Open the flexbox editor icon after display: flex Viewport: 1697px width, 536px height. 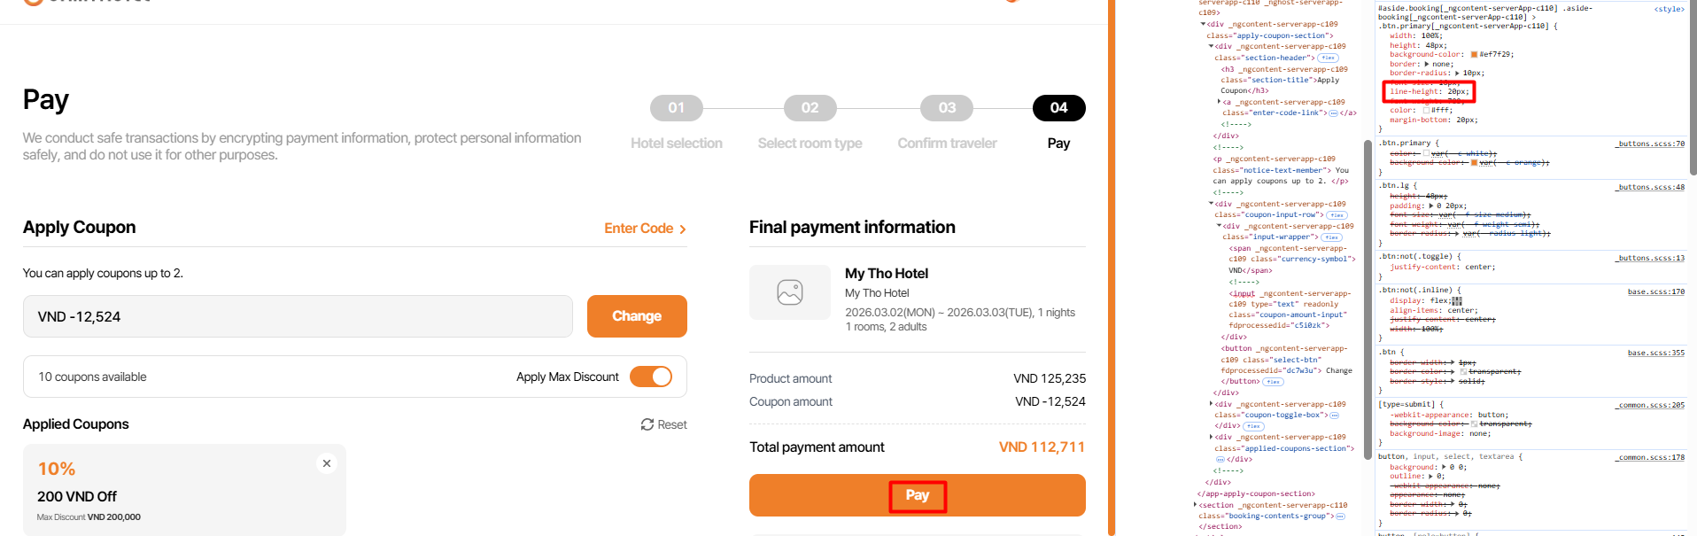(1457, 300)
